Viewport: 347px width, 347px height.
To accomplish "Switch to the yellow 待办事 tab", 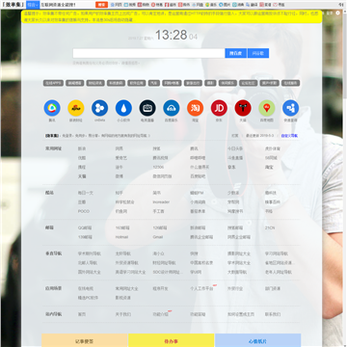I will 172,341.
